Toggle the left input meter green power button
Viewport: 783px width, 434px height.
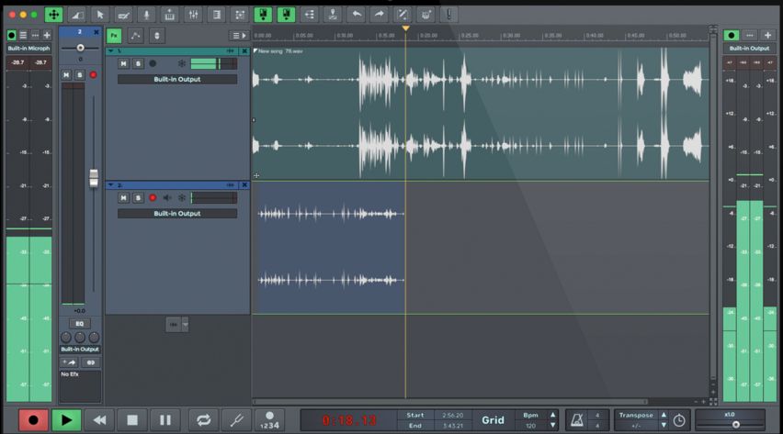[x=11, y=36]
